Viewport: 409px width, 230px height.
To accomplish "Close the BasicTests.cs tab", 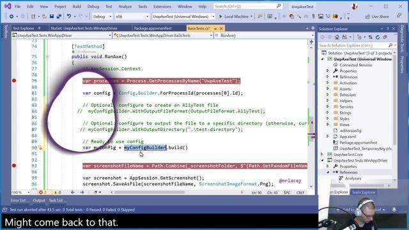I will pos(221,28).
